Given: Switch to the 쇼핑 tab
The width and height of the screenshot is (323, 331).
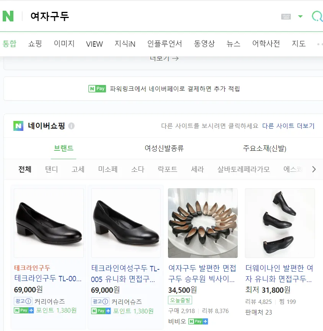Looking at the screenshot, I should [x=35, y=44].
